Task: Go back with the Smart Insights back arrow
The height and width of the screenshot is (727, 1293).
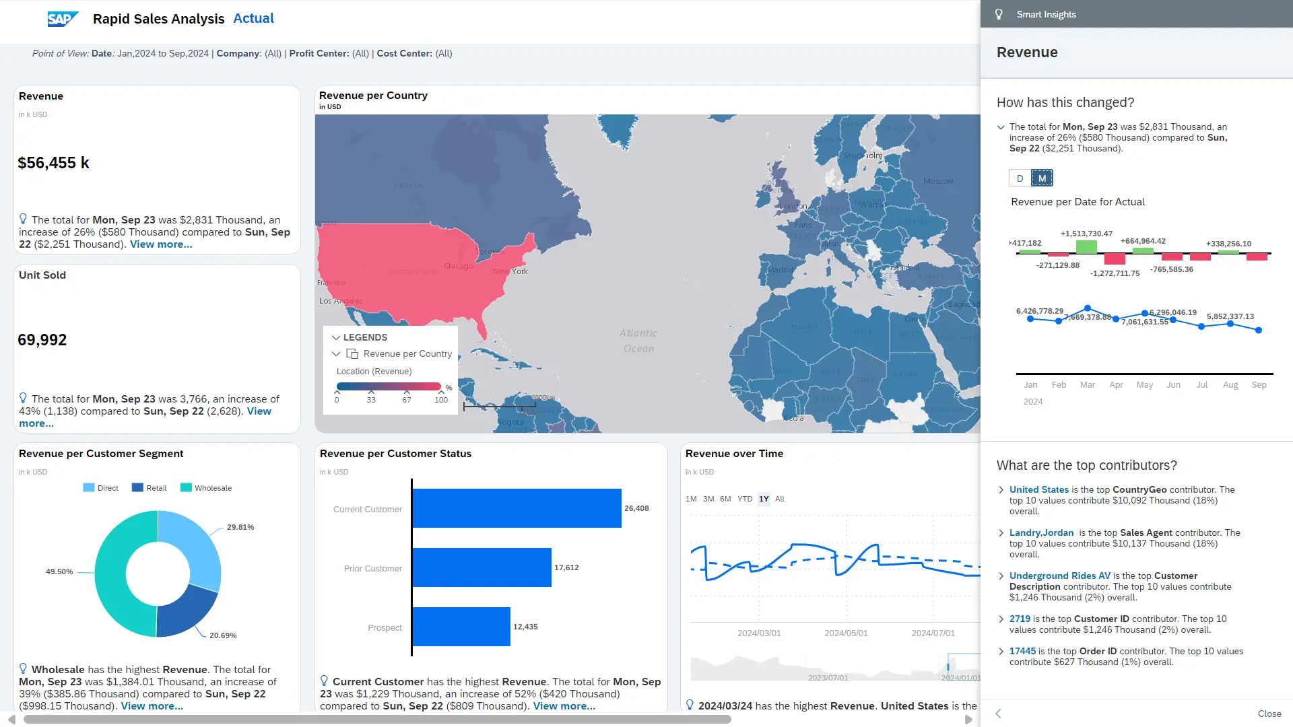Action: pos(998,714)
